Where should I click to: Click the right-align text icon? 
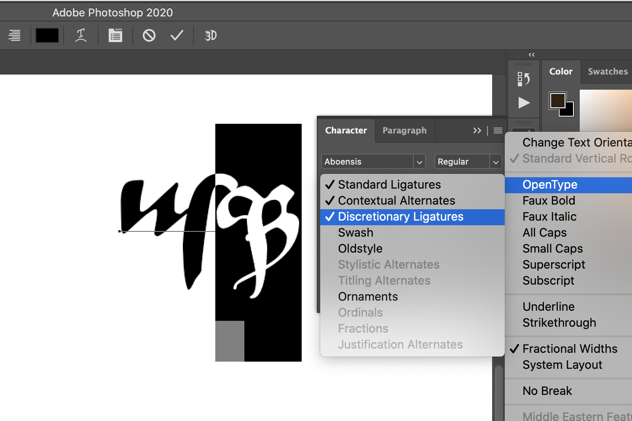15,36
